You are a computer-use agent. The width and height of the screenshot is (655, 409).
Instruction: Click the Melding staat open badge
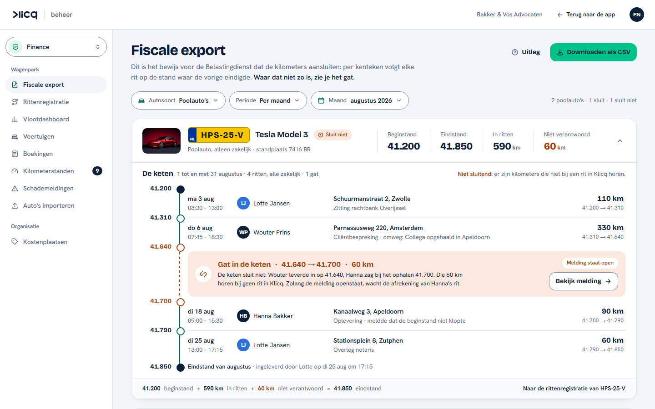click(x=590, y=263)
